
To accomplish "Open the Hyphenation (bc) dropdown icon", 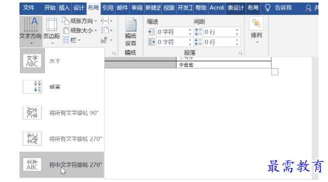I will click(107, 40).
